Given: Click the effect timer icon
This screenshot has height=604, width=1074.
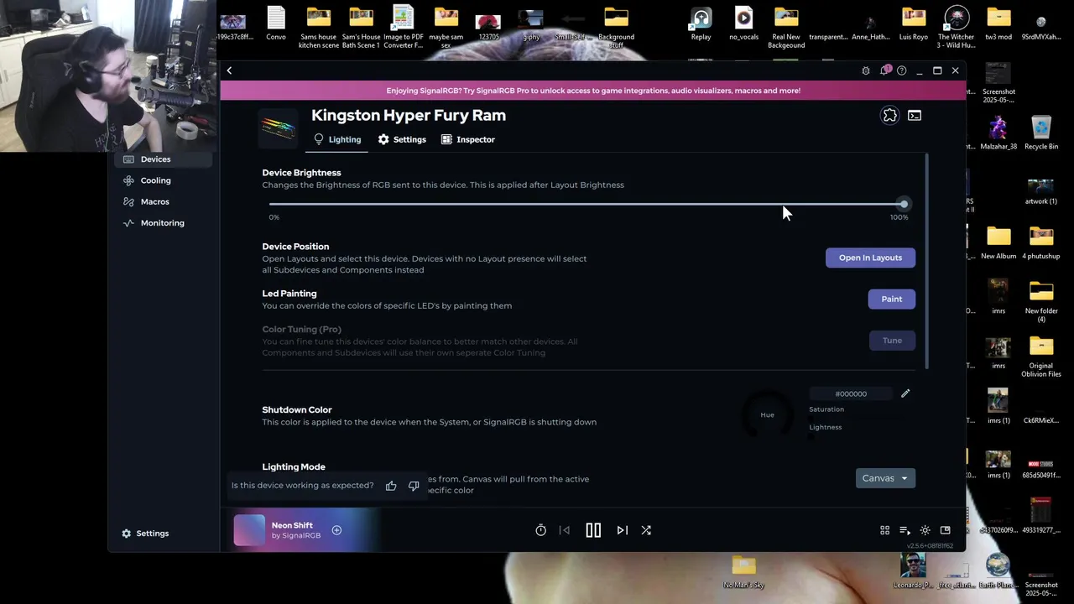Looking at the screenshot, I should point(541,530).
